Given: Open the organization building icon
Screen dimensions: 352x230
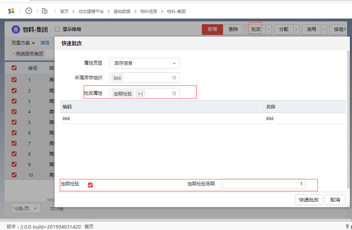Looking at the screenshot, I should (x=45, y=11).
